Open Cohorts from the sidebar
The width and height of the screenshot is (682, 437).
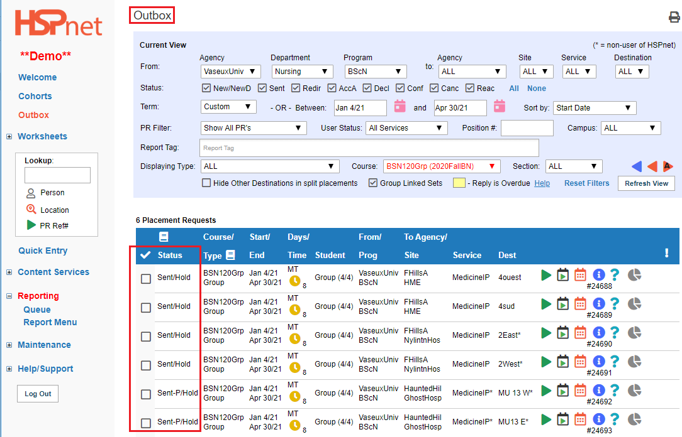[x=35, y=96]
